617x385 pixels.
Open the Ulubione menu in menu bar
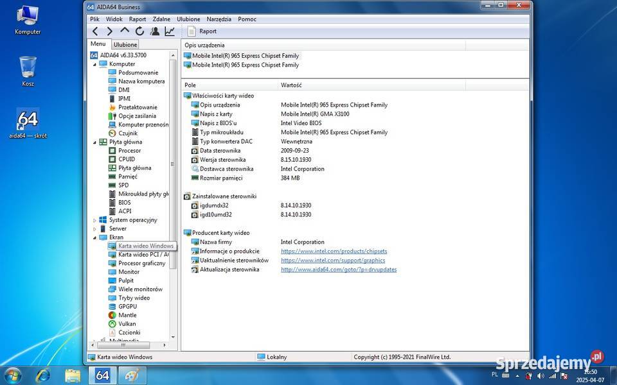pyautogui.click(x=188, y=19)
